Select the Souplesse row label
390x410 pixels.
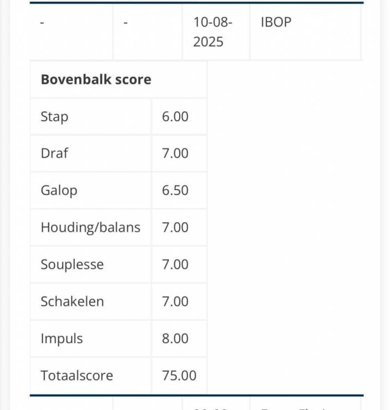[x=72, y=264]
